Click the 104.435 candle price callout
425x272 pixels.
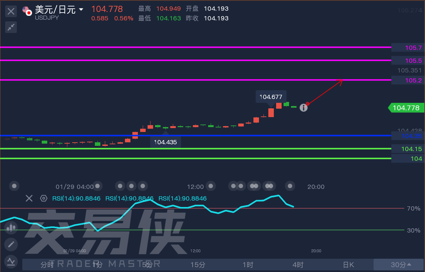(x=165, y=142)
